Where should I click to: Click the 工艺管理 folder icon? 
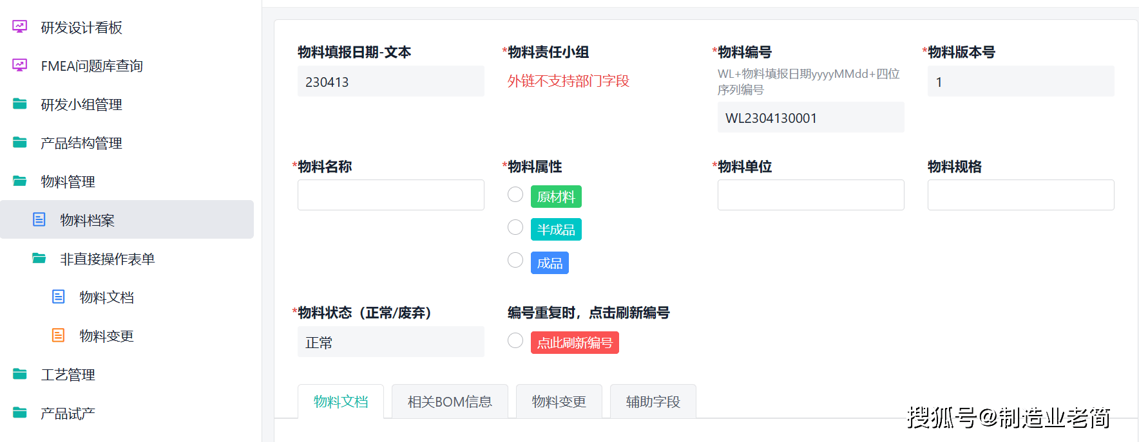pos(20,374)
